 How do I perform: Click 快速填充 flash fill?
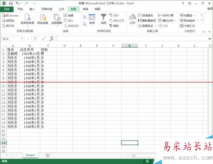coord(145,15)
